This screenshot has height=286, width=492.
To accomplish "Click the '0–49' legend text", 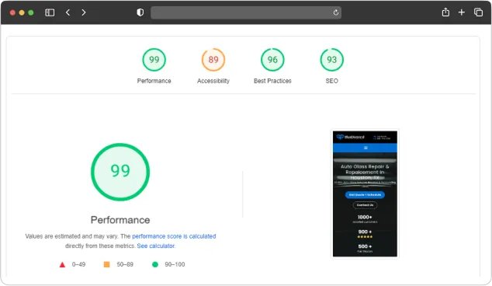I will point(78,264).
